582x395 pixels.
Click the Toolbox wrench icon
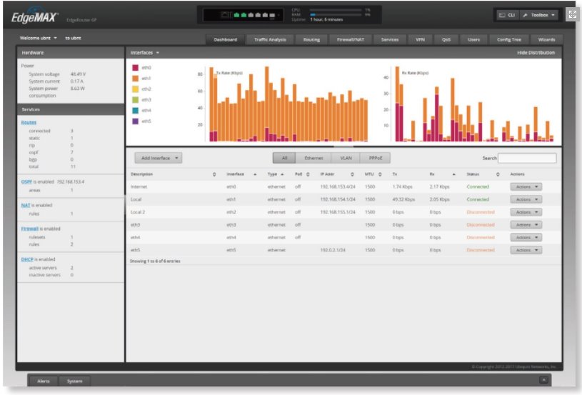coord(525,15)
